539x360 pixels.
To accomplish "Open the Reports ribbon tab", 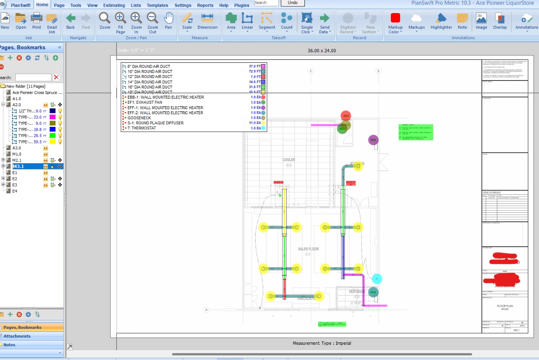I will (x=205, y=5).
